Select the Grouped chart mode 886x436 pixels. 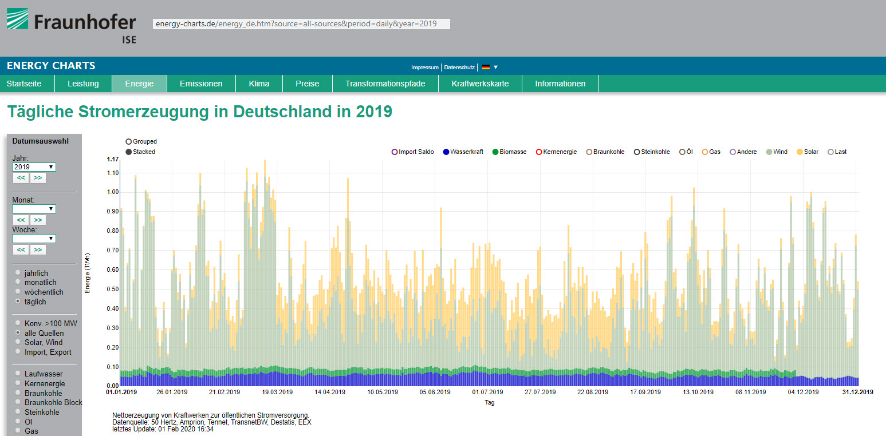pyautogui.click(x=128, y=141)
